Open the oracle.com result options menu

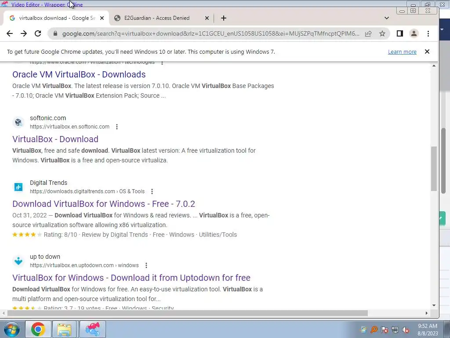coord(162,62)
